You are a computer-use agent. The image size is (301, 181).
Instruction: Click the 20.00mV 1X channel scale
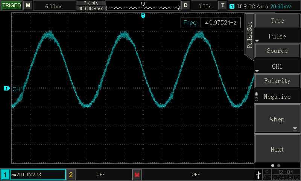coord(29,175)
